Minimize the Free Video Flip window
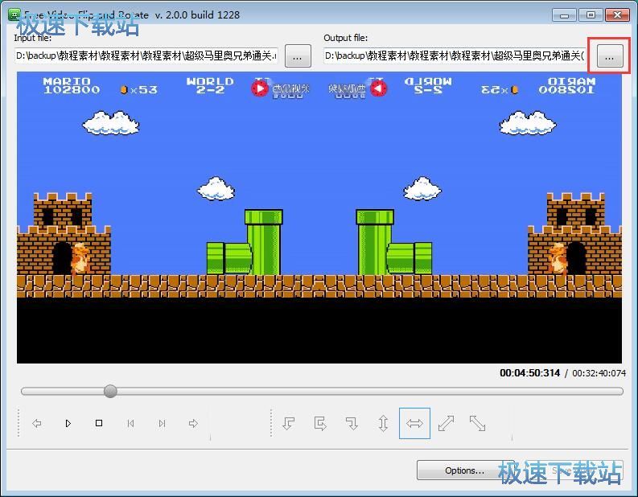Screen dimensions: 638x497 click(564, 15)
